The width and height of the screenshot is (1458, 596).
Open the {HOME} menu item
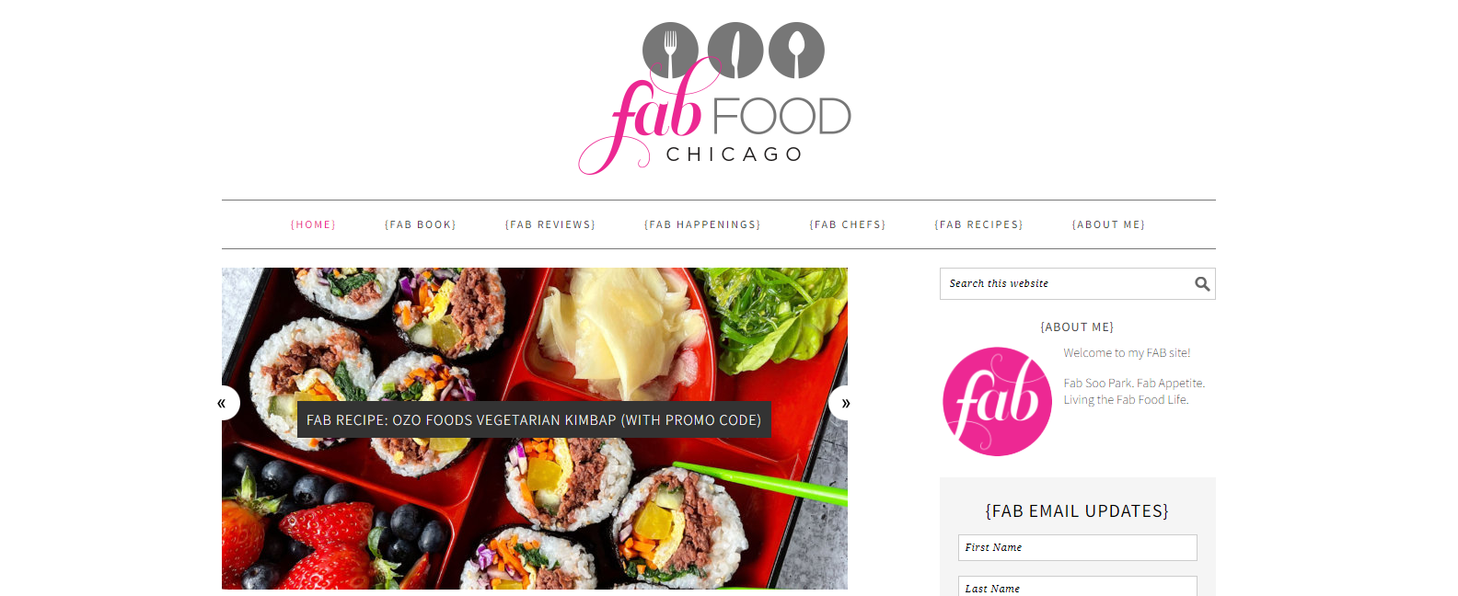[313, 224]
